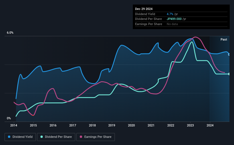Click the Dividend Yield endpoint marker on chart
This screenshot has height=145, width=234.
point(229,55)
